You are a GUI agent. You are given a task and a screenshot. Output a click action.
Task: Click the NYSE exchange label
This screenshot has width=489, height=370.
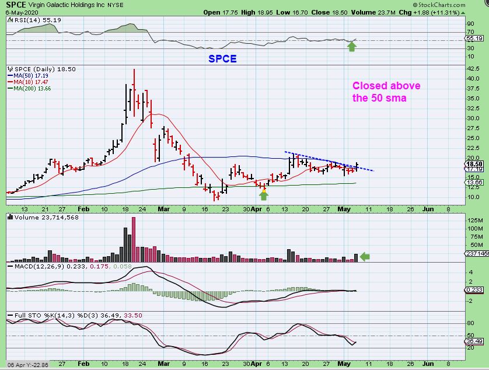pyautogui.click(x=116, y=5)
